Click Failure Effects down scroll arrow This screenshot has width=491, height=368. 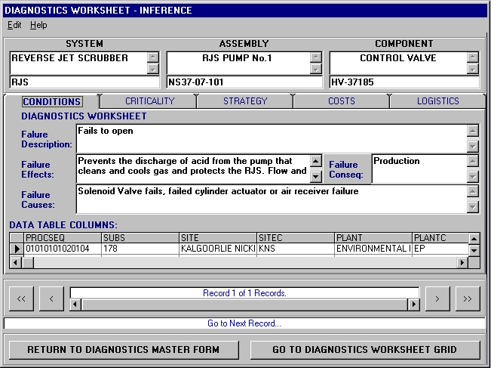pos(315,177)
